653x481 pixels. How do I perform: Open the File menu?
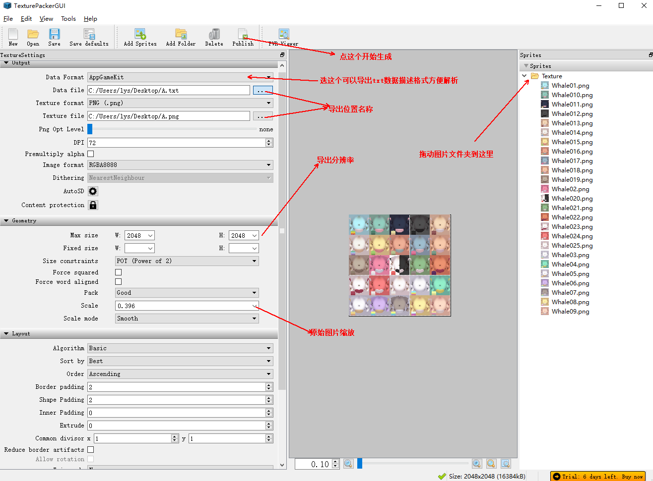point(8,19)
